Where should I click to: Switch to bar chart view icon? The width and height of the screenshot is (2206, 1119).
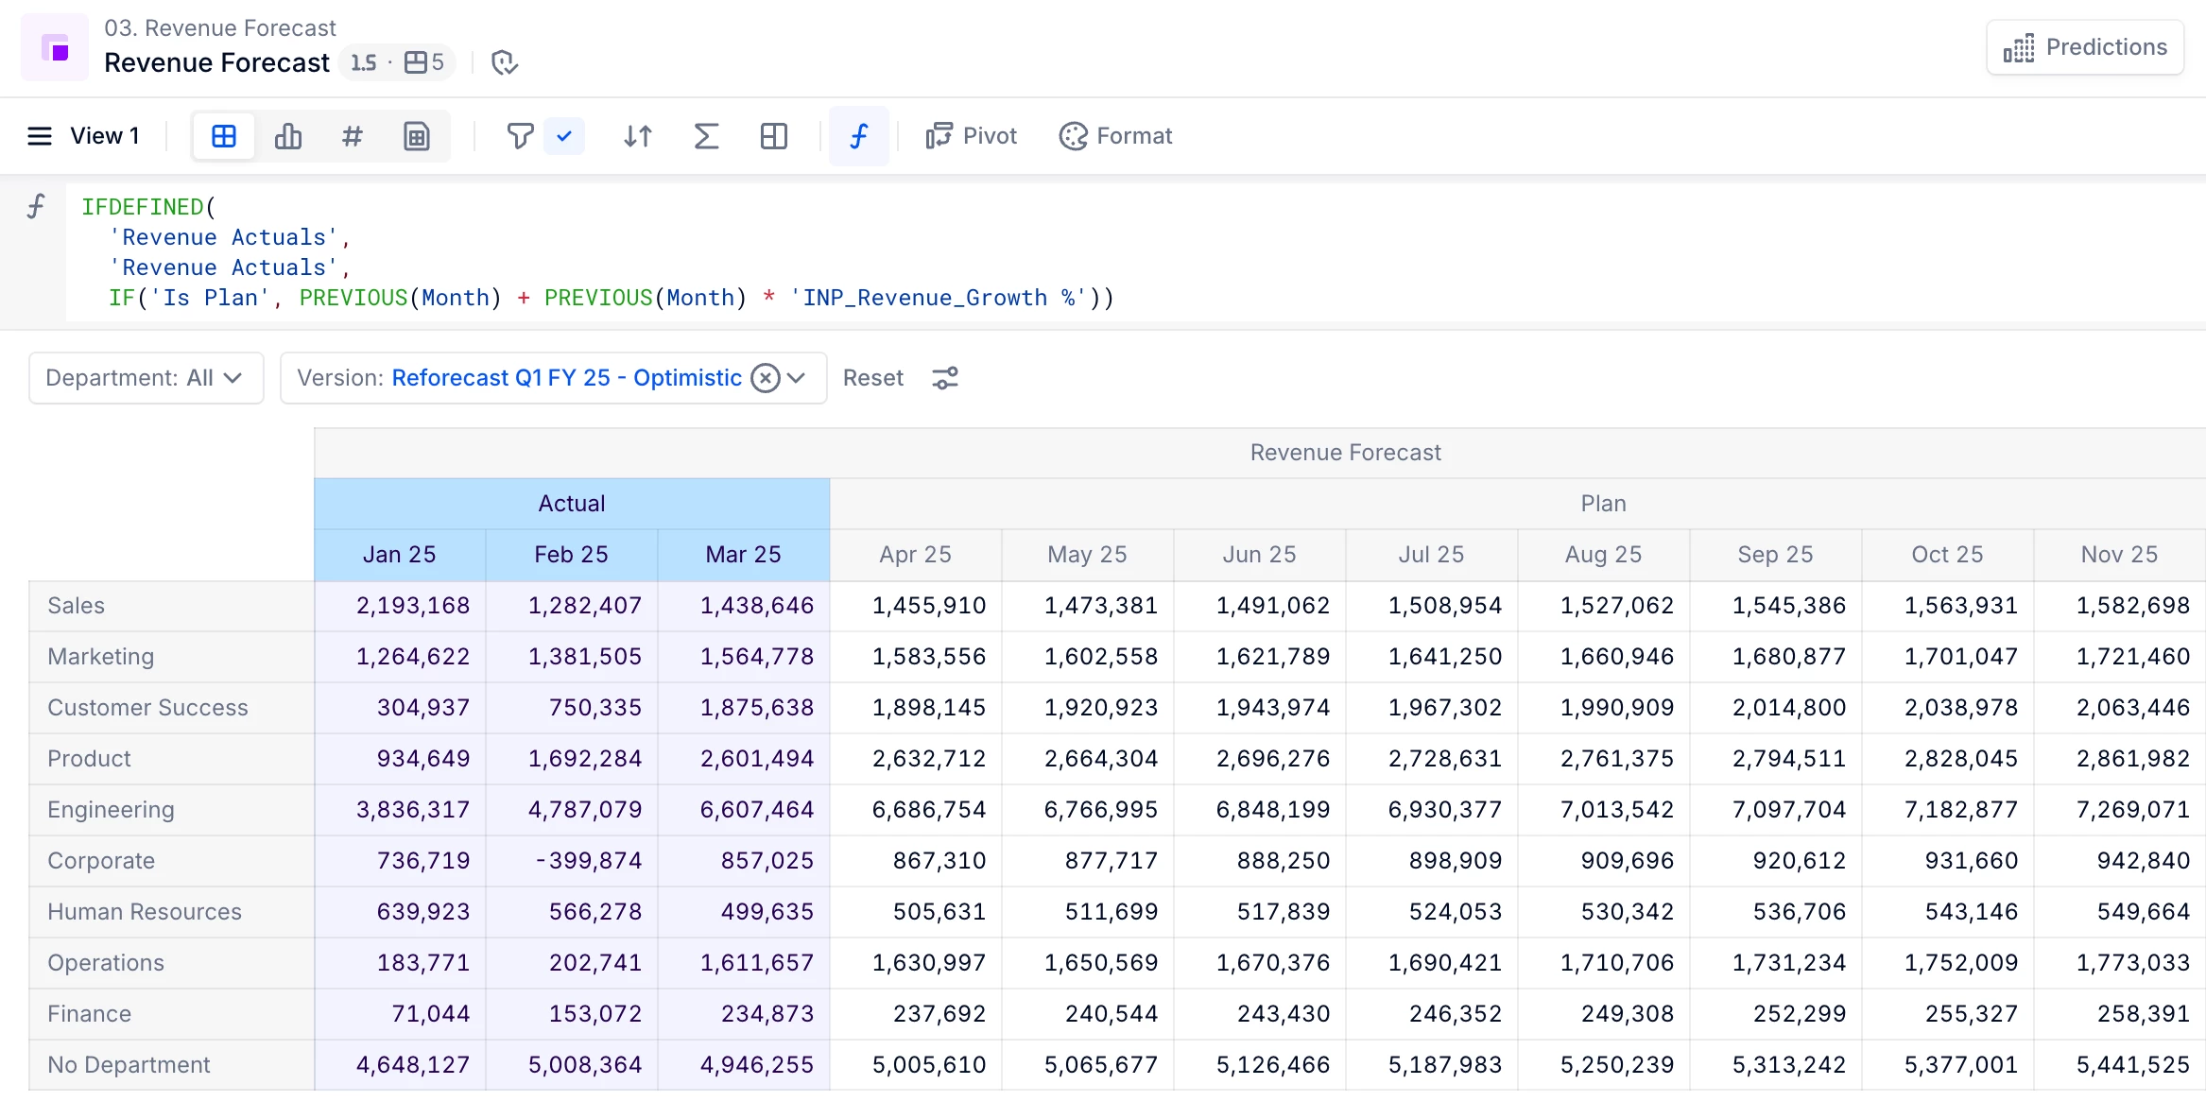click(x=288, y=136)
